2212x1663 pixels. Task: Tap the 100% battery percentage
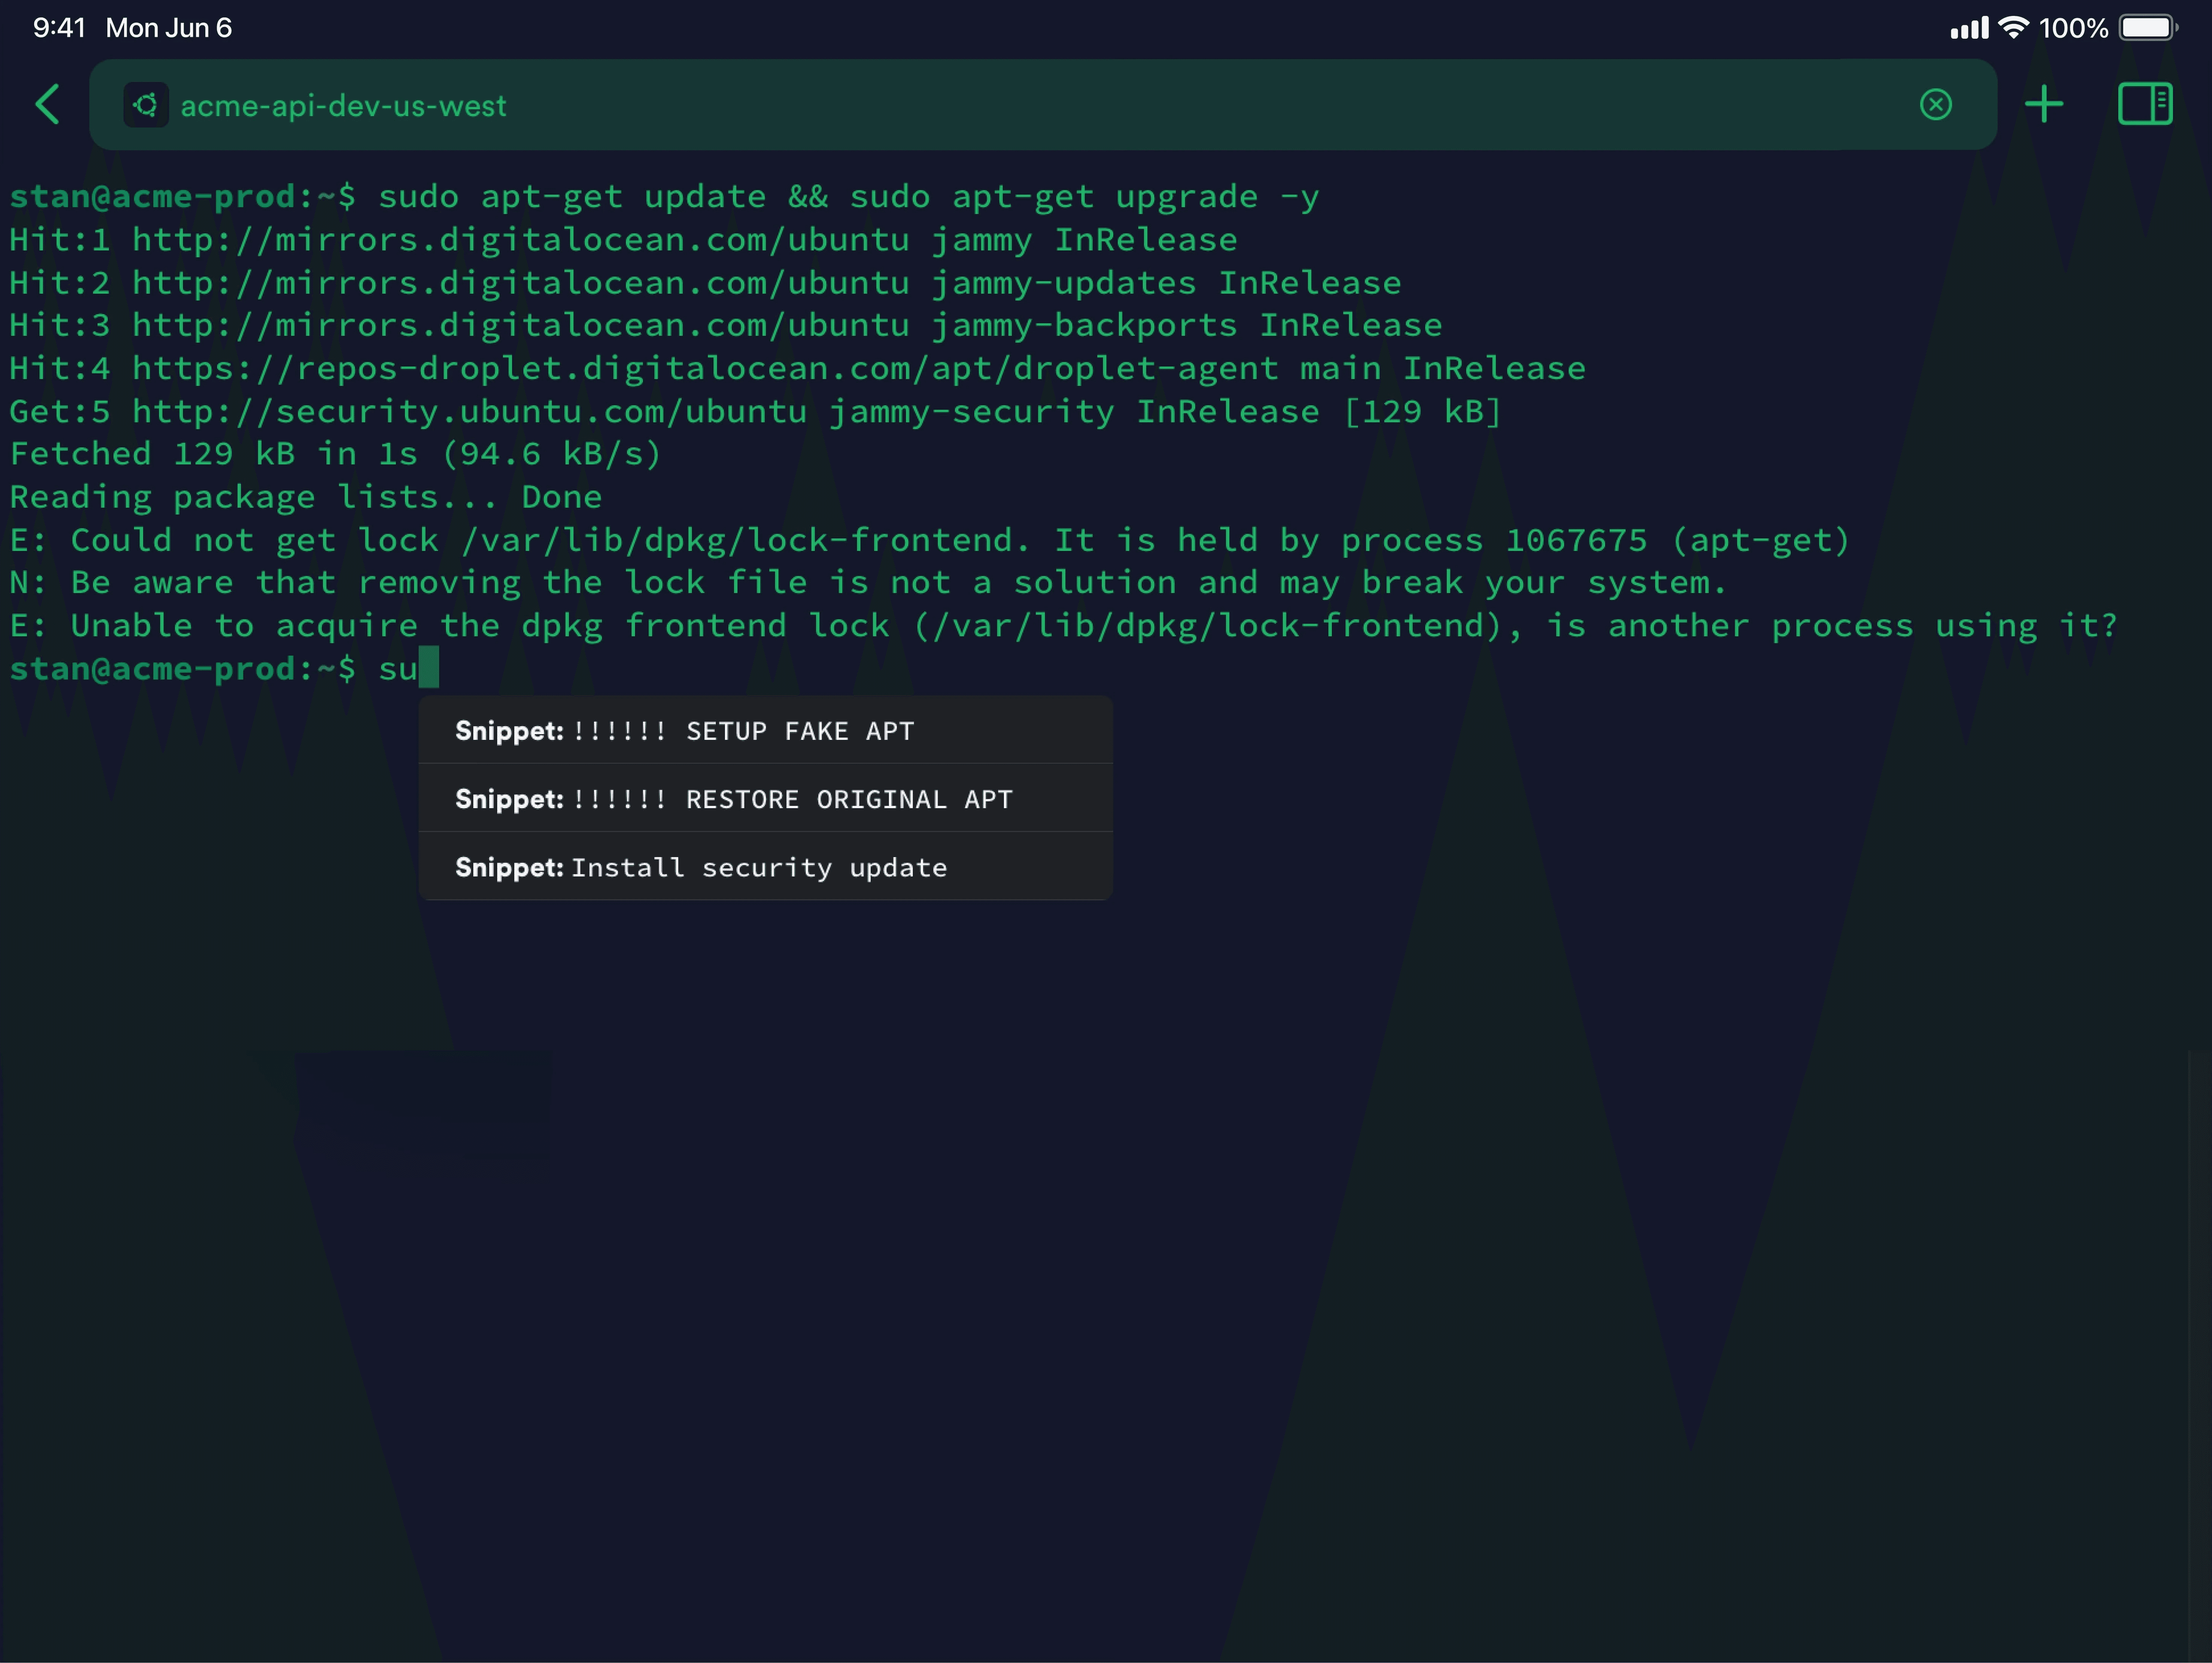pos(2073,28)
